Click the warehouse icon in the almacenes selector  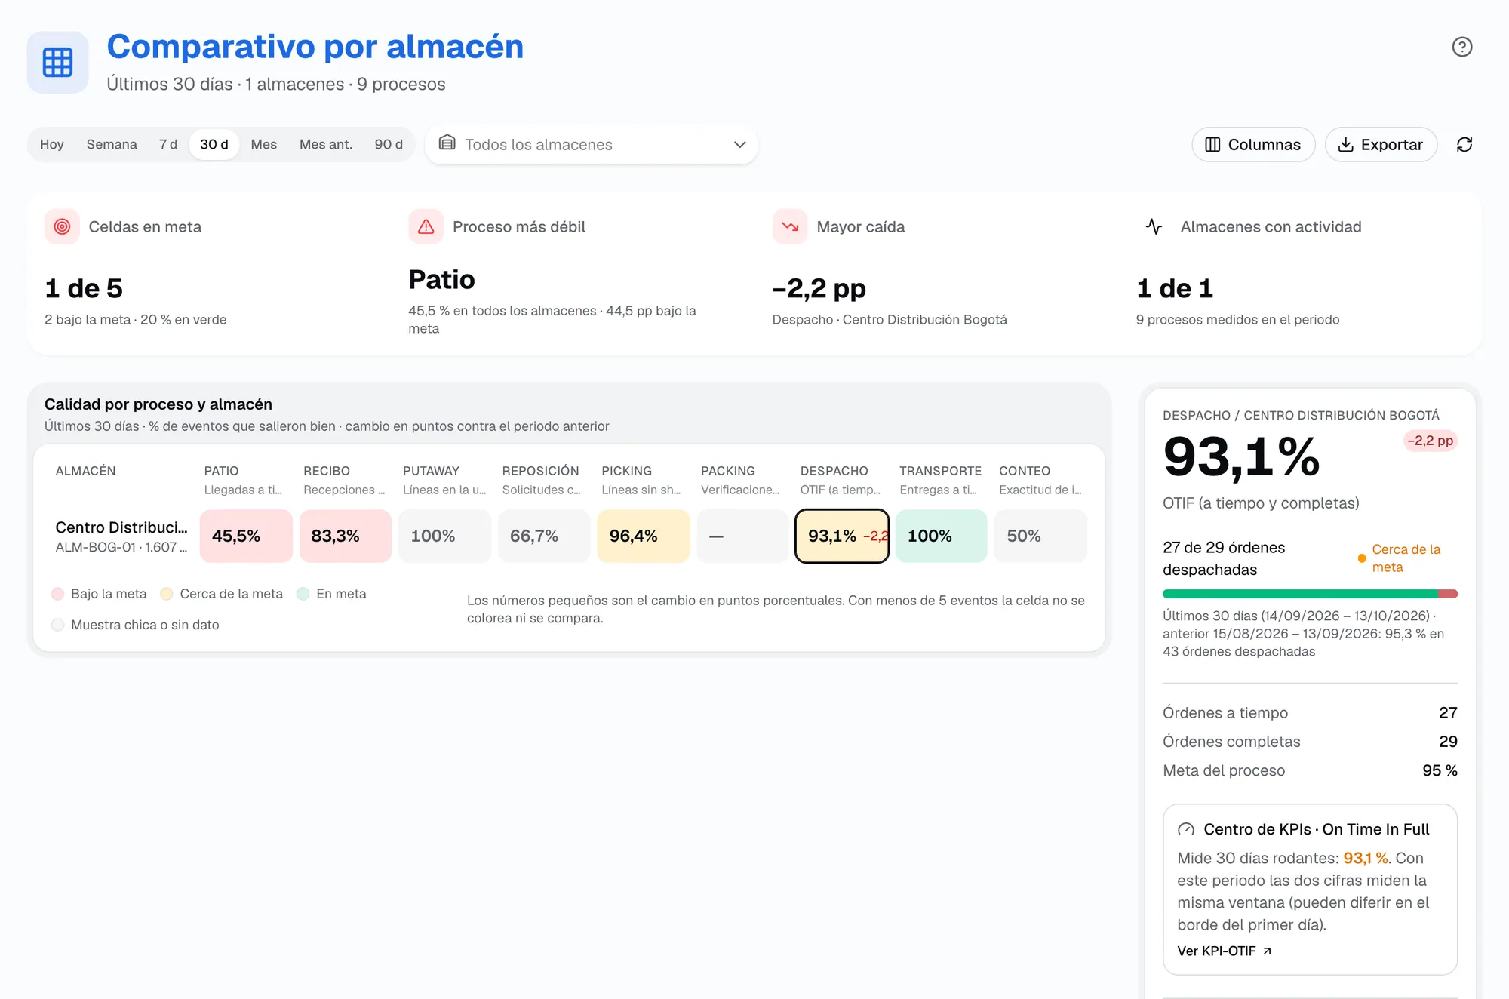(x=447, y=143)
